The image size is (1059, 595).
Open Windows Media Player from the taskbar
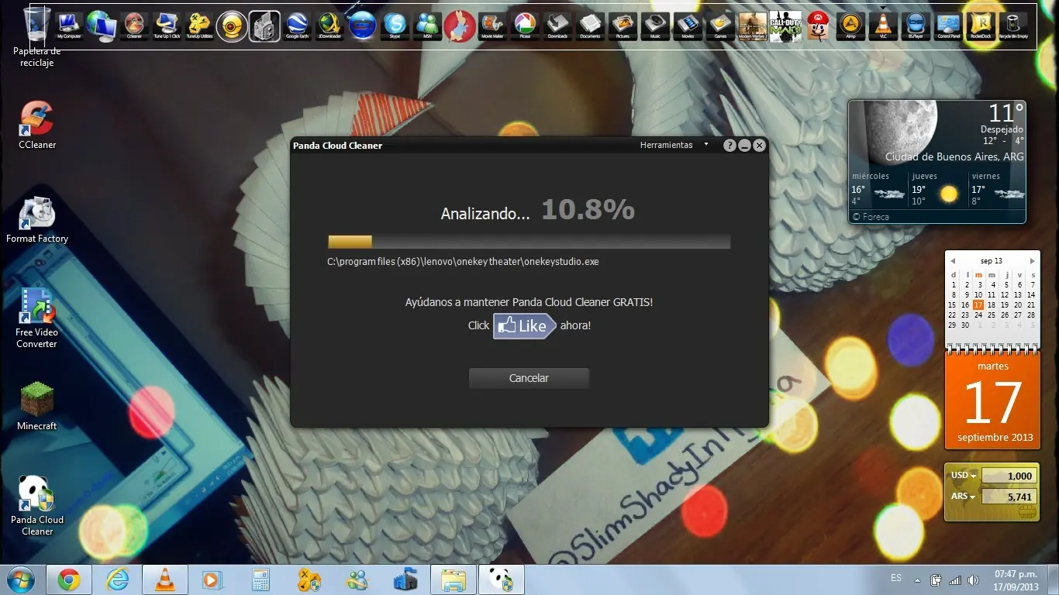pyautogui.click(x=211, y=580)
